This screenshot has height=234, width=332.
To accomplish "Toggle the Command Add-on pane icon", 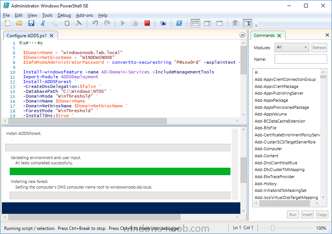I will tap(247, 23).
